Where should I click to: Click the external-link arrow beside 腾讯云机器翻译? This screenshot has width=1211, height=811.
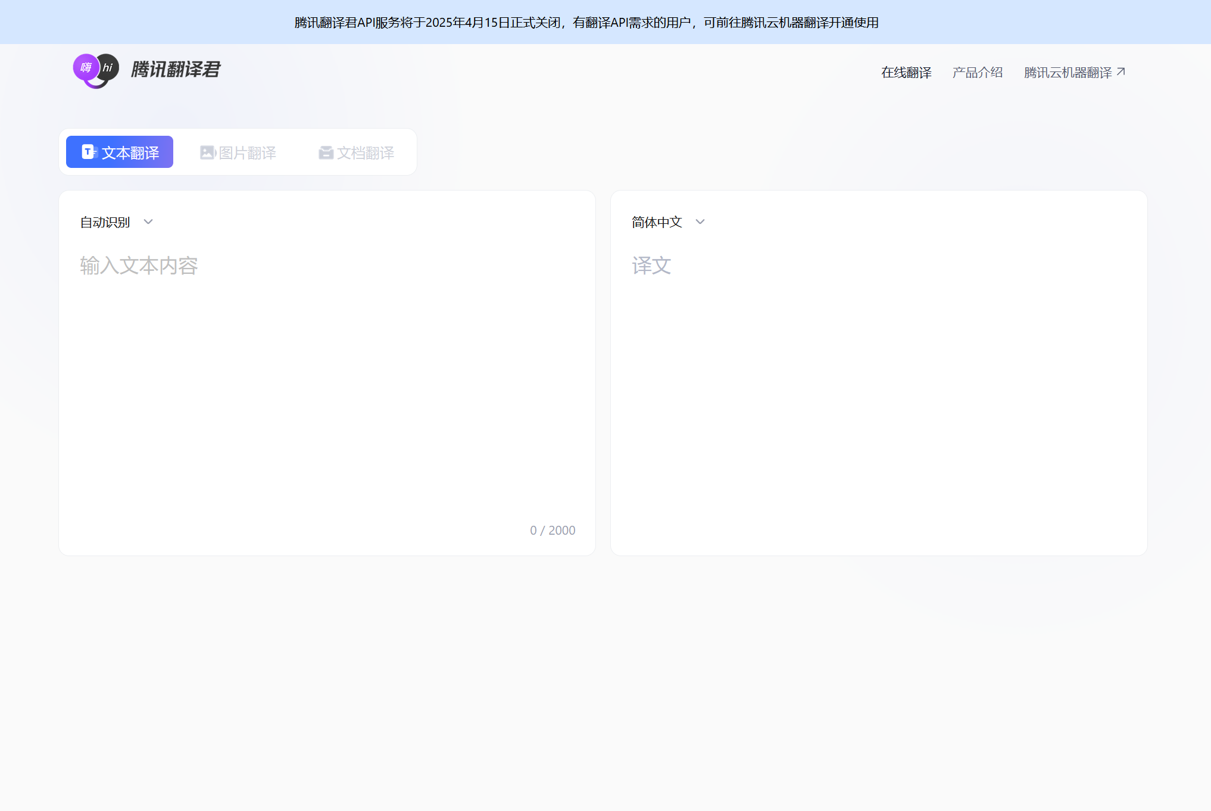(x=1122, y=71)
